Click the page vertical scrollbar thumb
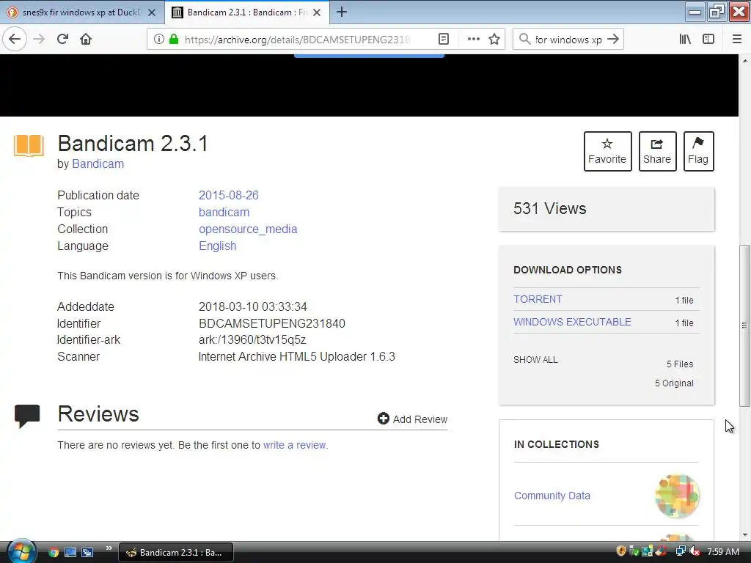This screenshot has height=563, width=751. point(744,325)
